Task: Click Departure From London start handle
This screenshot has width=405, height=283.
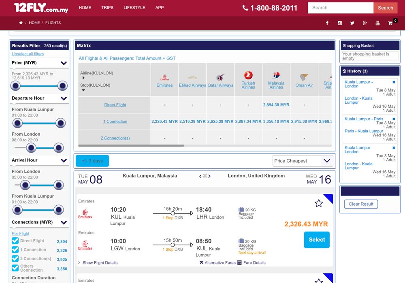Action: [x=31, y=148]
